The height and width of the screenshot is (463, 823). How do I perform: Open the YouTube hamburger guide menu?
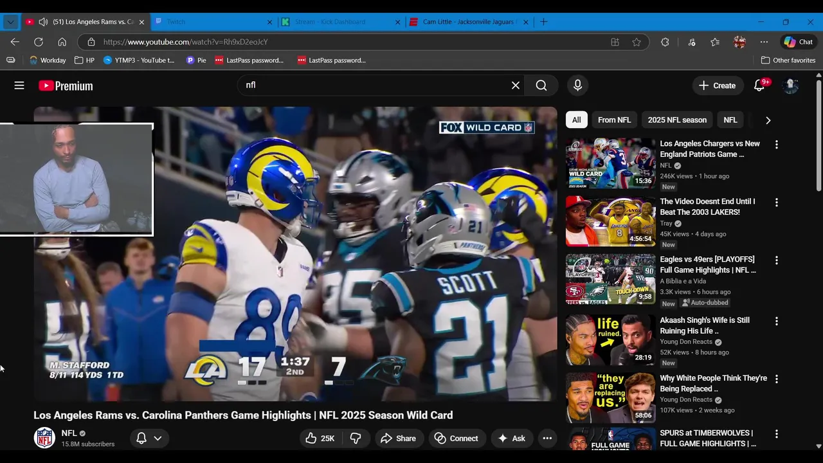click(19, 86)
